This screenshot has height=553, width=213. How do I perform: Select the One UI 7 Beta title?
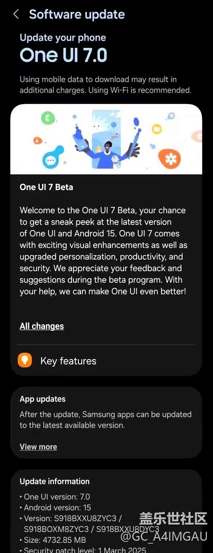pyautogui.click(x=46, y=187)
